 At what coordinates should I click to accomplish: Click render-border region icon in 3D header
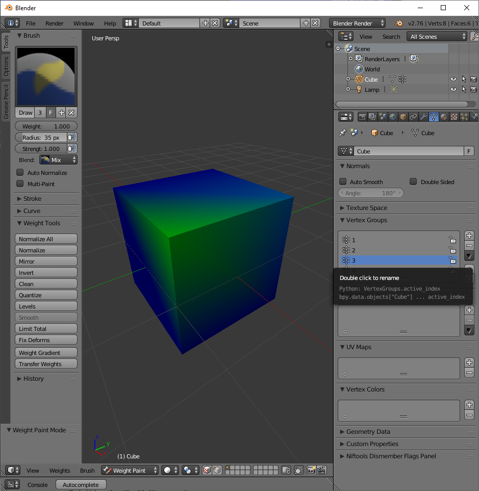(x=299, y=470)
